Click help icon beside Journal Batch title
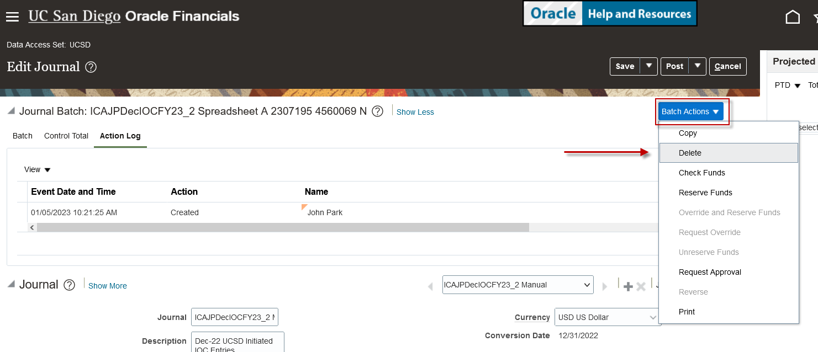 coord(377,111)
